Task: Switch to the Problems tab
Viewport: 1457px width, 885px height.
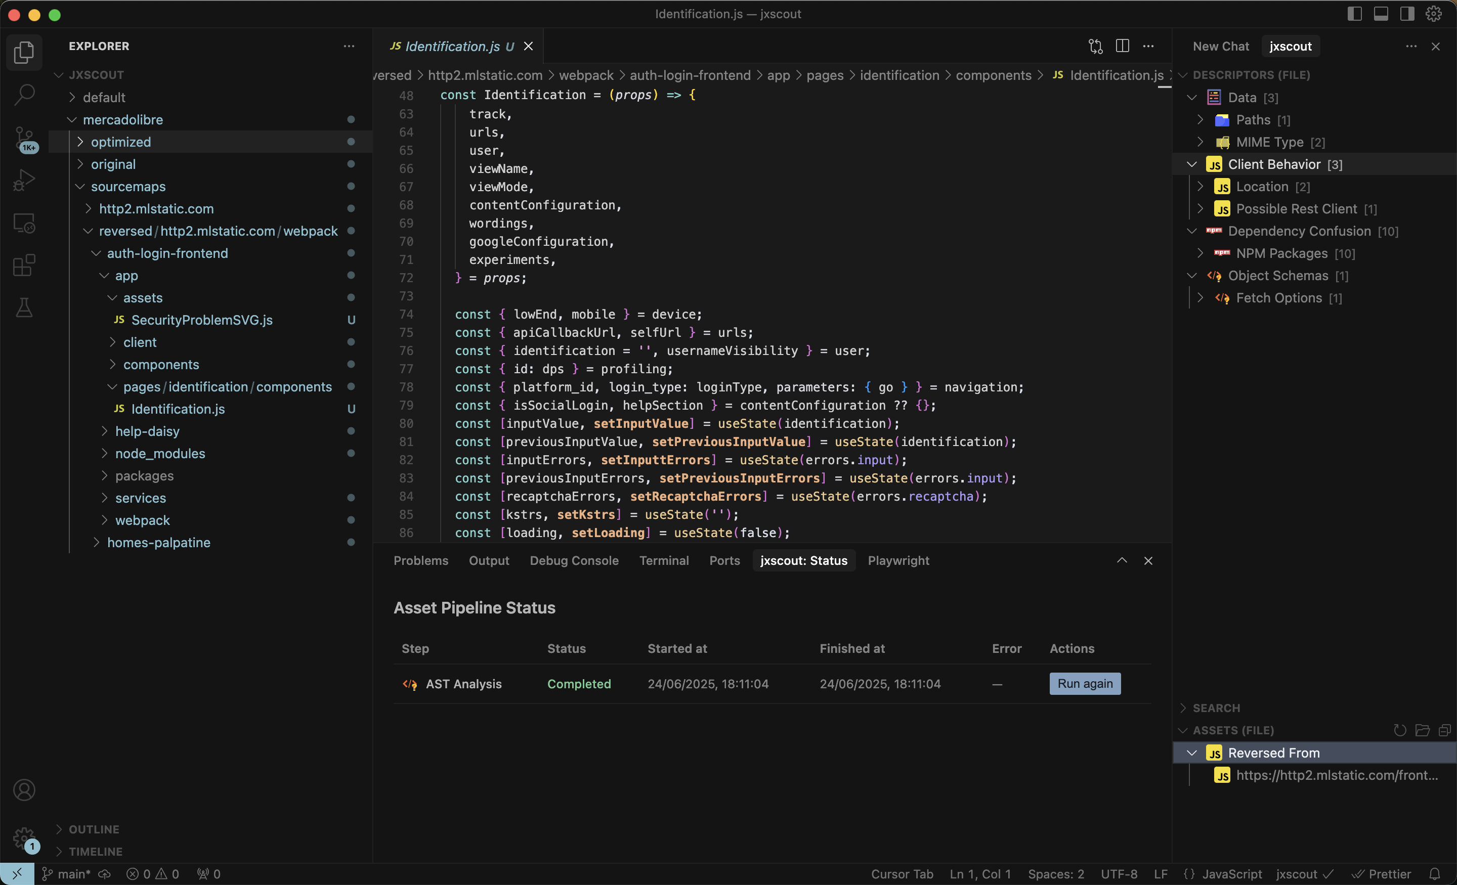Action: (421, 560)
